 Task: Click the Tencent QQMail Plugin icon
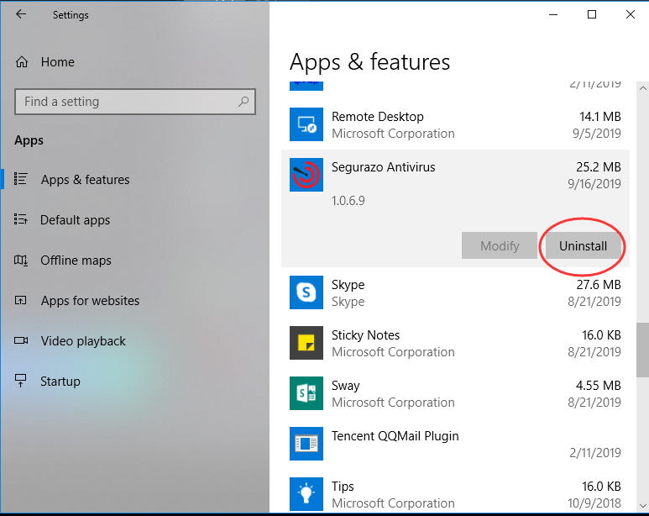coord(306,444)
